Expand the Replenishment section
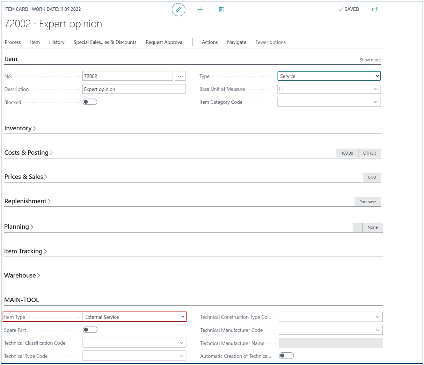Viewport: 424px width, 365px height. (27, 201)
